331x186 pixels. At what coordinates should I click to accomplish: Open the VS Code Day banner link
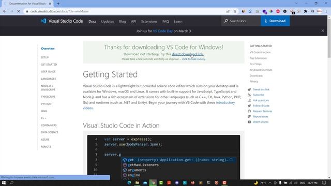[x=163, y=31]
